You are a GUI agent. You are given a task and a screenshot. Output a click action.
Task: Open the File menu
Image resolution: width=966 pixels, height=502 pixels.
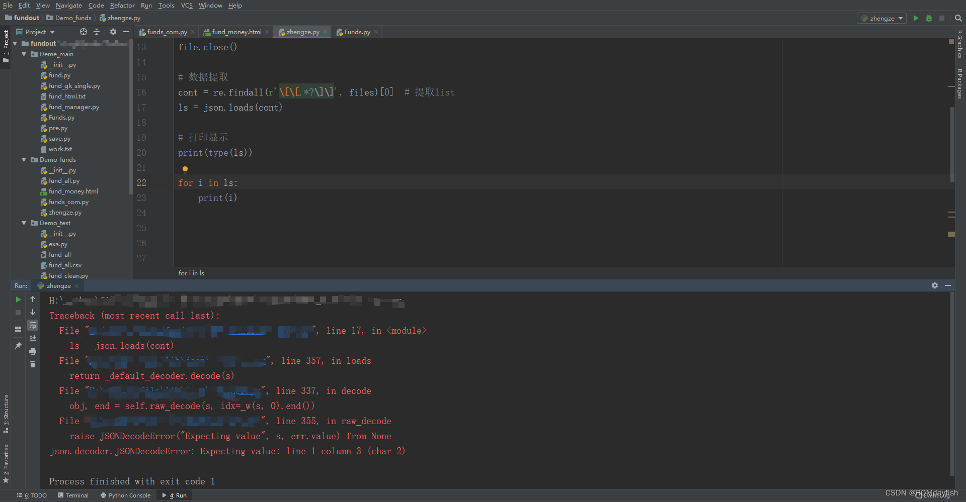click(8, 5)
